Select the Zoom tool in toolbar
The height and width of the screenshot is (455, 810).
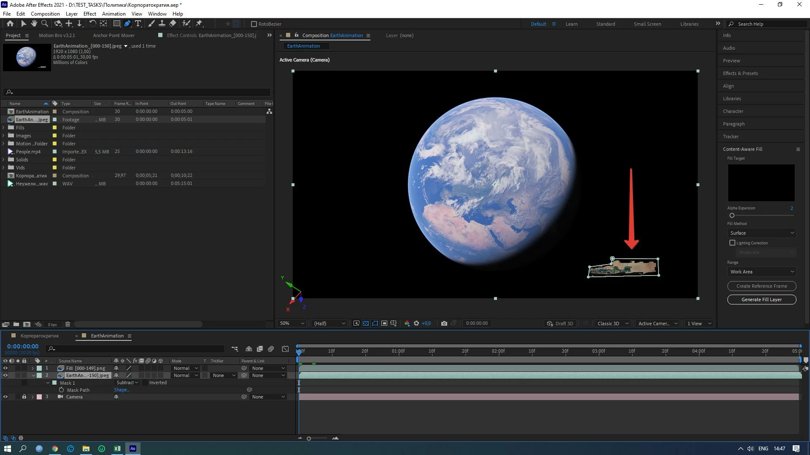[45, 24]
